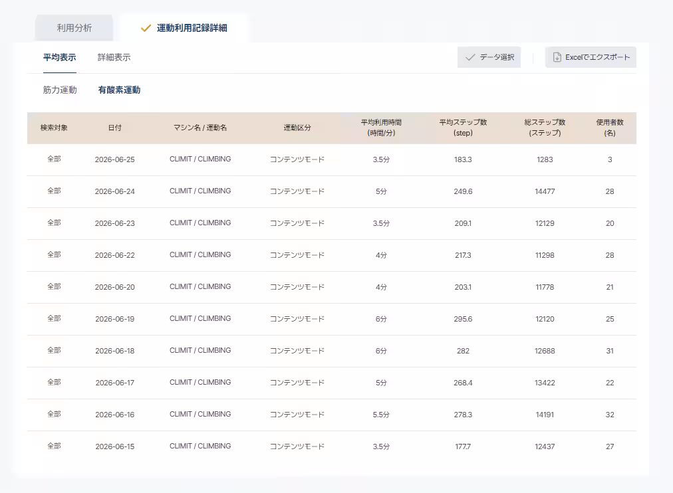Click total steps value 12120

545,319
